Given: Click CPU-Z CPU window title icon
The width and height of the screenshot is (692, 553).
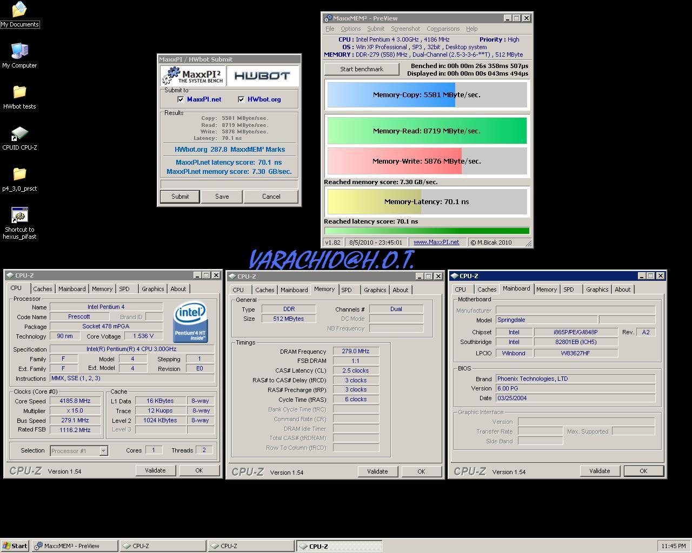Looking at the screenshot, I should (x=10, y=275).
